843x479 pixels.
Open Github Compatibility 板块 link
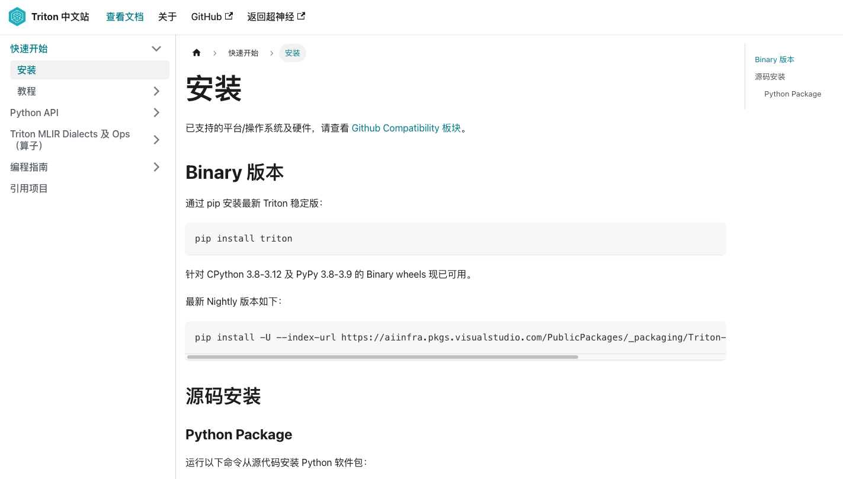(406, 128)
